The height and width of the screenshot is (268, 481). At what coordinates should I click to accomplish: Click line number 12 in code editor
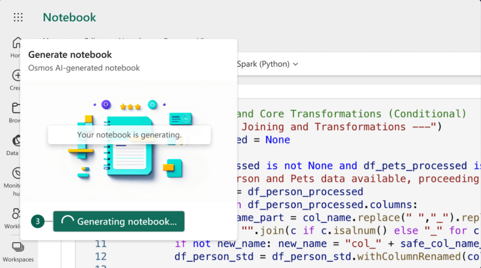coord(100,257)
